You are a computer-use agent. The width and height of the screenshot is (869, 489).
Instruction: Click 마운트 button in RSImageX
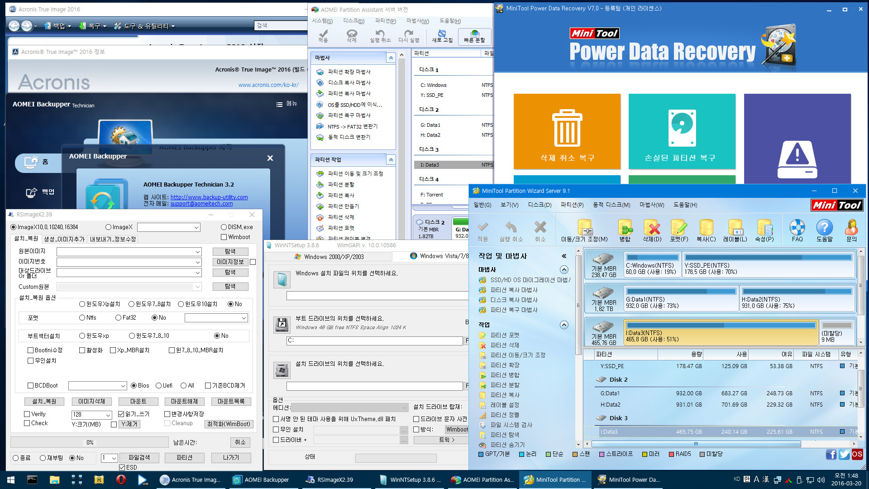(x=138, y=402)
